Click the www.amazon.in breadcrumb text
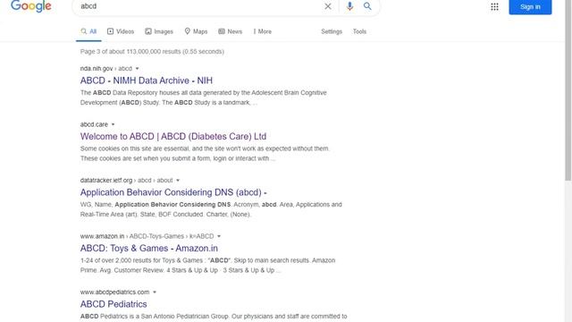This screenshot has height=322, width=572. (x=147, y=236)
